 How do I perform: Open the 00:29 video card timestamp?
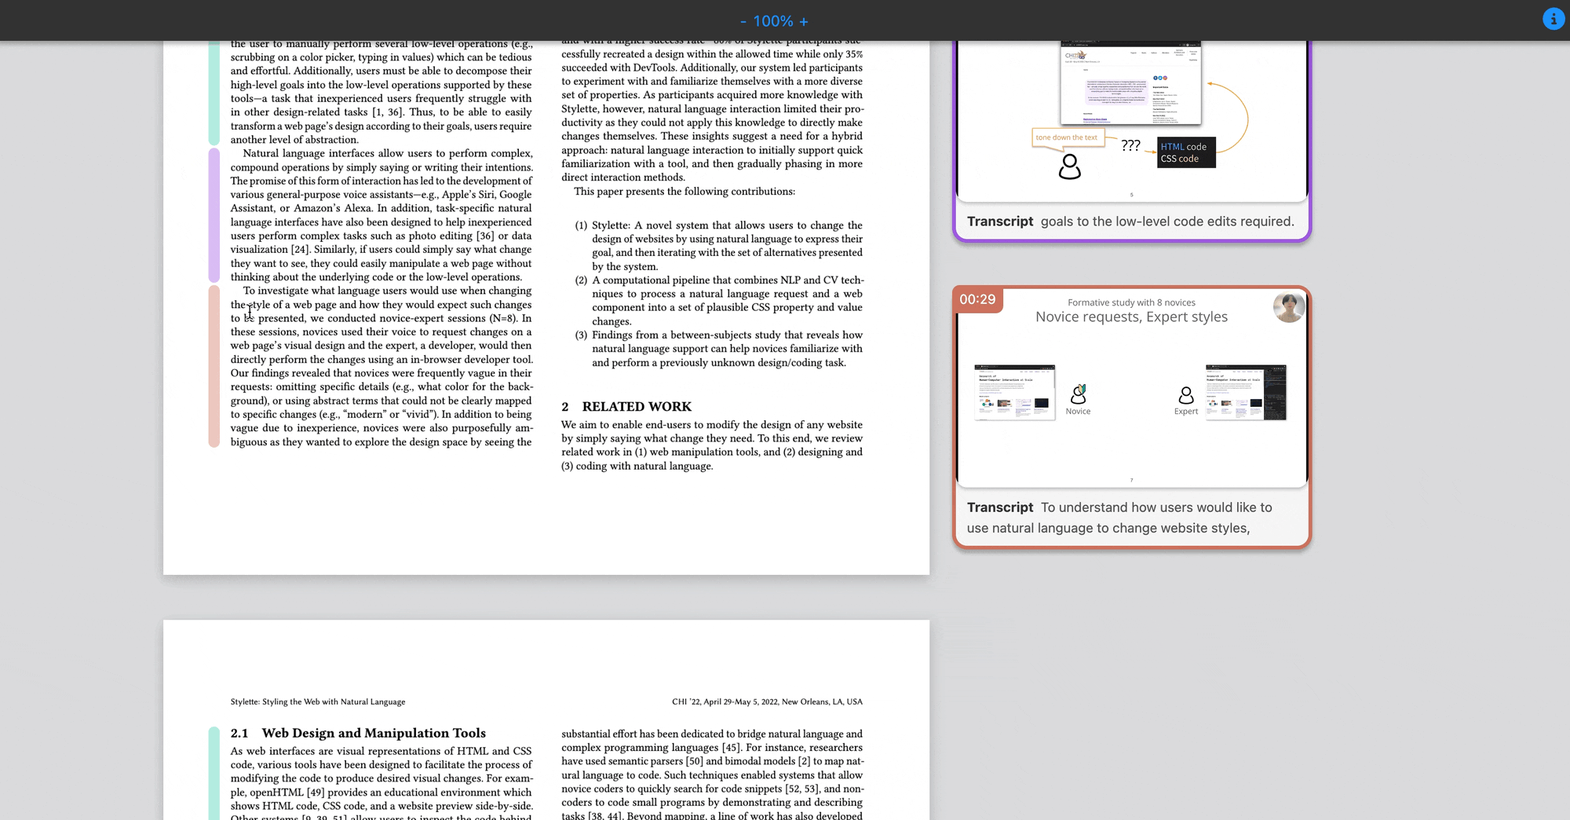(x=977, y=299)
